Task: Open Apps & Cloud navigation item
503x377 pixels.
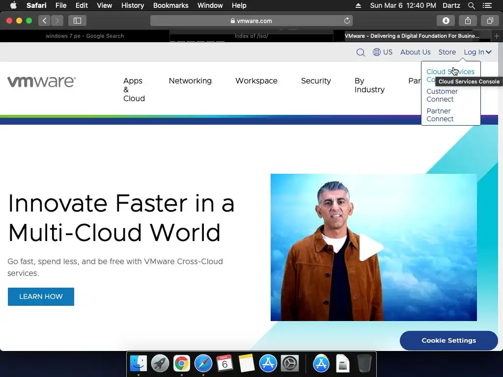Action: click(134, 89)
